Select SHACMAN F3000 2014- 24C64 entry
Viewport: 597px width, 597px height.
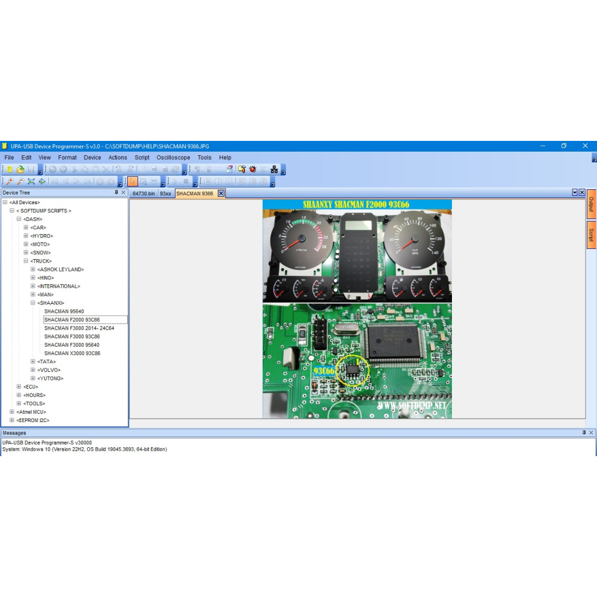[x=79, y=328]
